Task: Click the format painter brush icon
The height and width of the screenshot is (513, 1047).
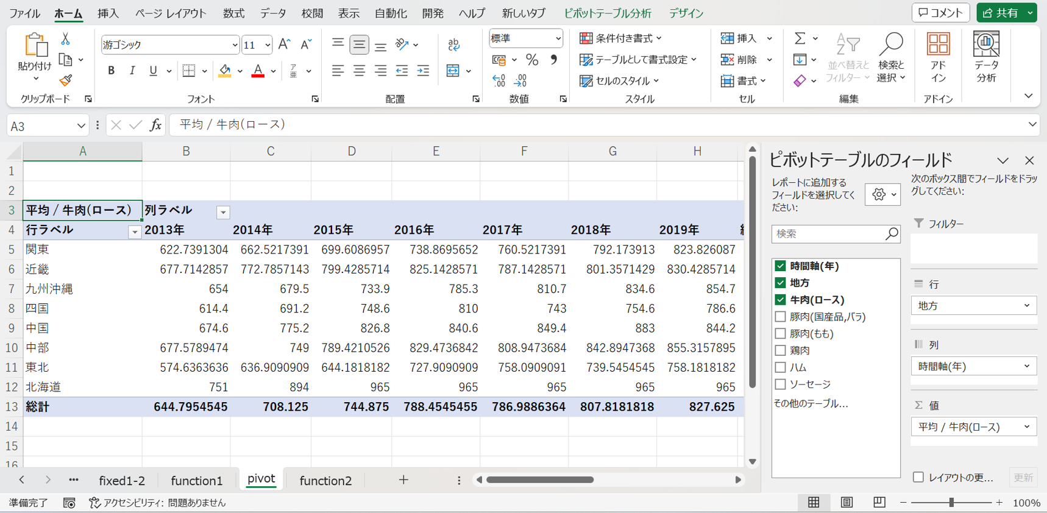Action: 65,80
